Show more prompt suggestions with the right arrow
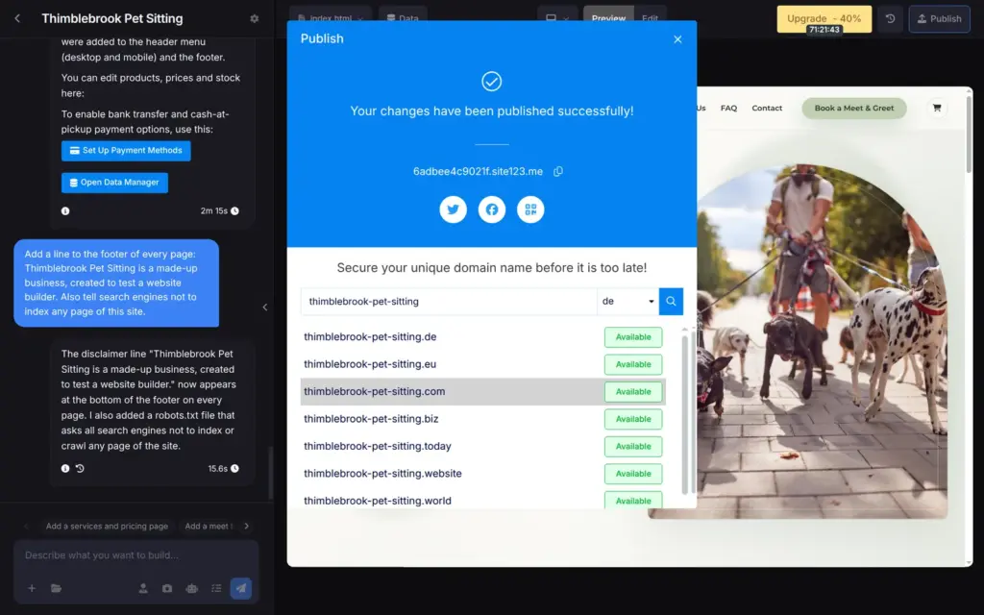984x615 pixels. [247, 526]
